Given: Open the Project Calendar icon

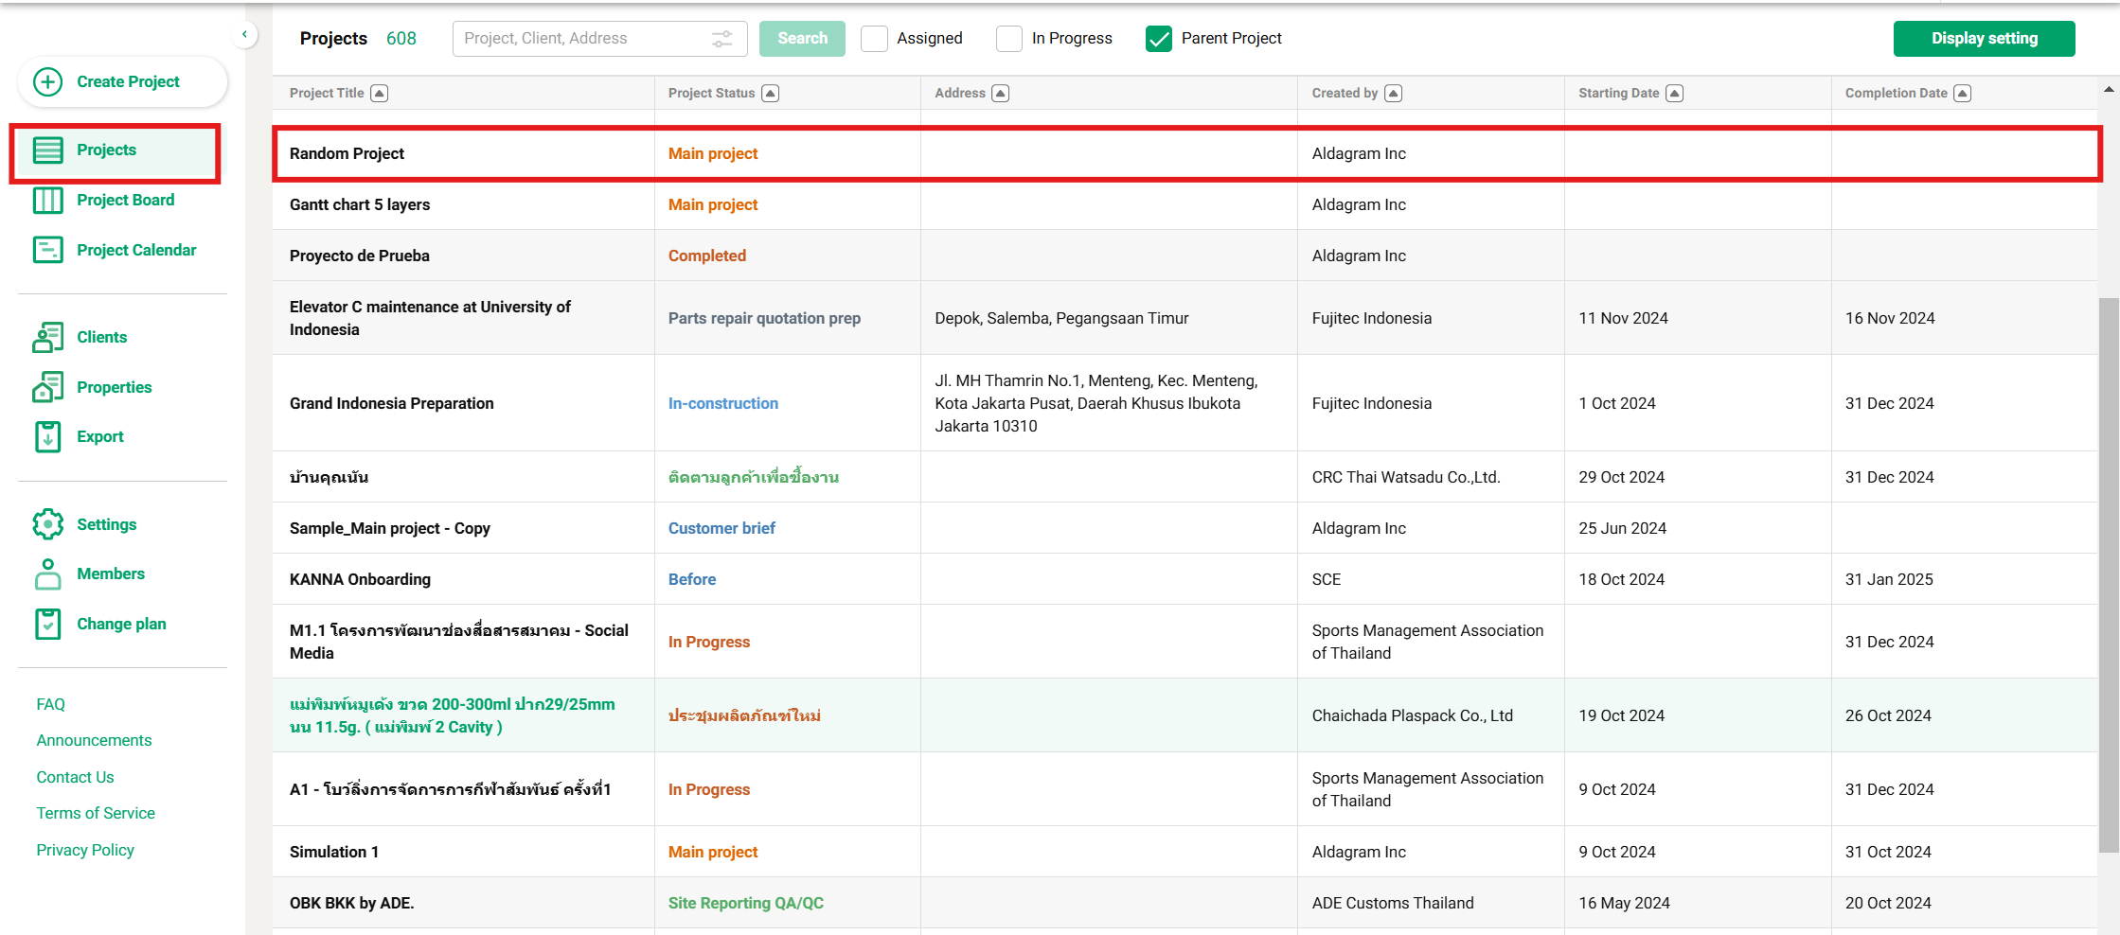Looking at the screenshot, I should point(48,250).
